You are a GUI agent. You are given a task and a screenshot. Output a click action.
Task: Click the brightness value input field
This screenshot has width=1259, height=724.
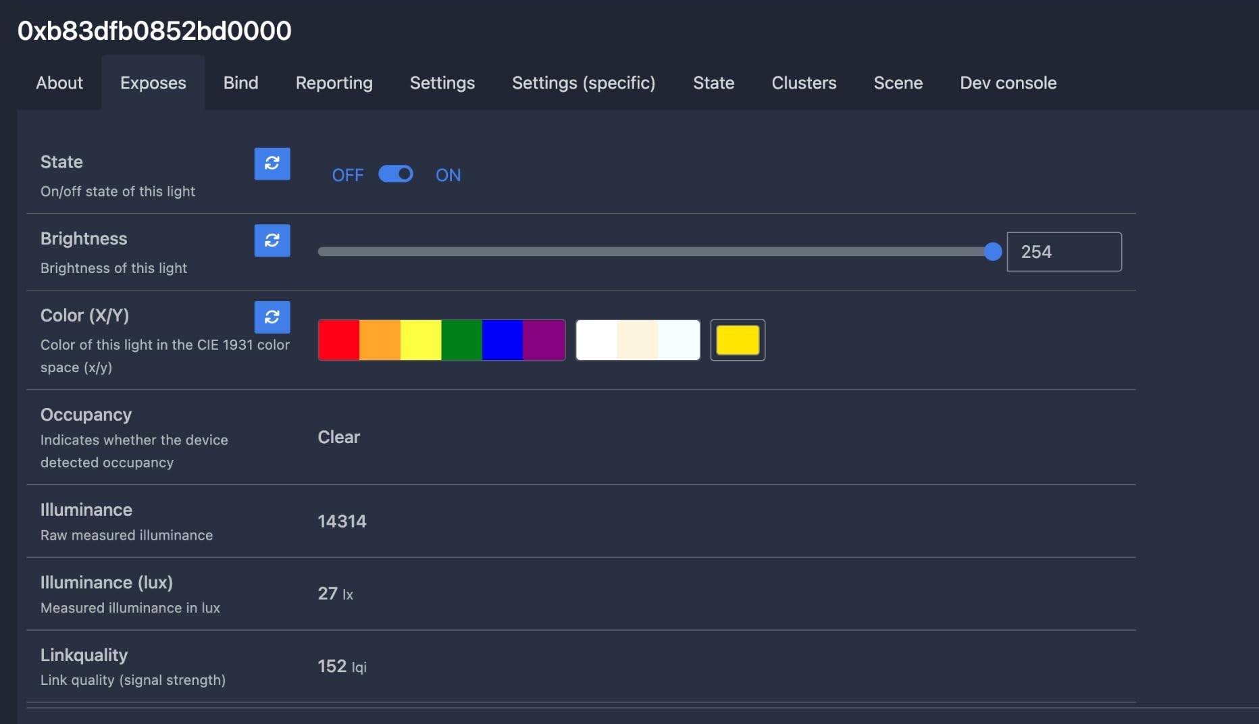coord(1063,252)
